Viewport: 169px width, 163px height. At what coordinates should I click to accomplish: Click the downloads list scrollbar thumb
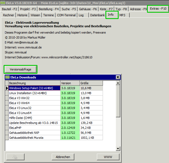point(118,101)
